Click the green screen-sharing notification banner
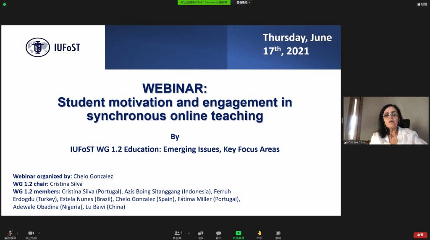 (204, 3)
